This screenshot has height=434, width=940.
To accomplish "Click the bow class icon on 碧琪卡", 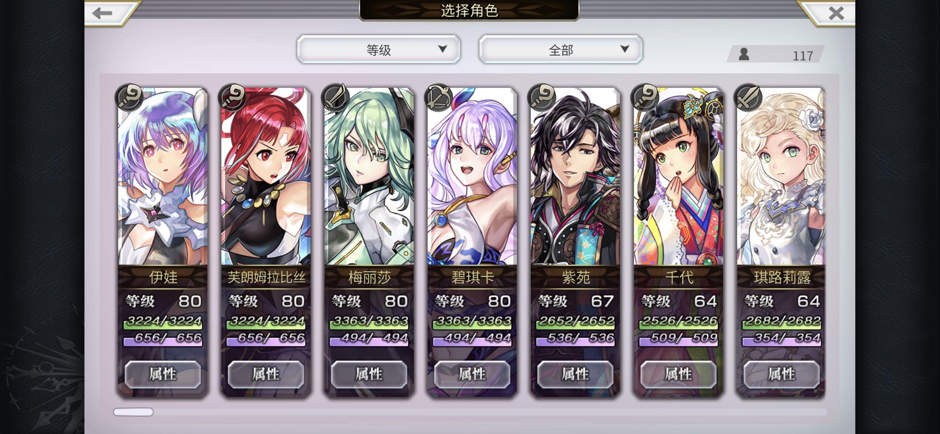I will click(x=438, y=97).
